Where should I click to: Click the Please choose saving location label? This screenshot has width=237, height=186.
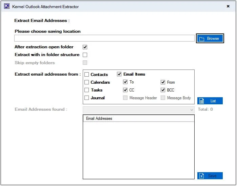(x=47, y=31)
